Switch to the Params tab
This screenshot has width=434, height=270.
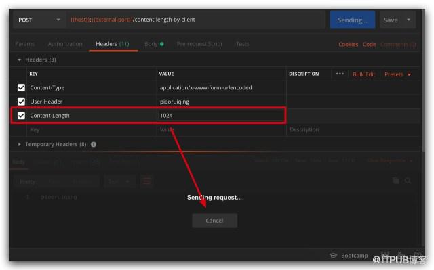24,44
